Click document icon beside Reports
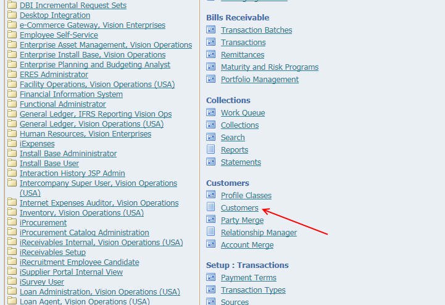445x305 pixels. (x=211, y=149)
